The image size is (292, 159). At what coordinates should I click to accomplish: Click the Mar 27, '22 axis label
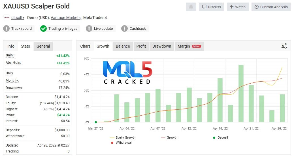coord(96,128)
